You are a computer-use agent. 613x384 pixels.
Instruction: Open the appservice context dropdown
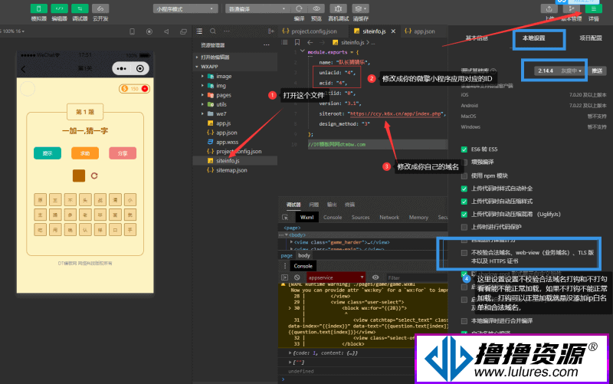336,277
